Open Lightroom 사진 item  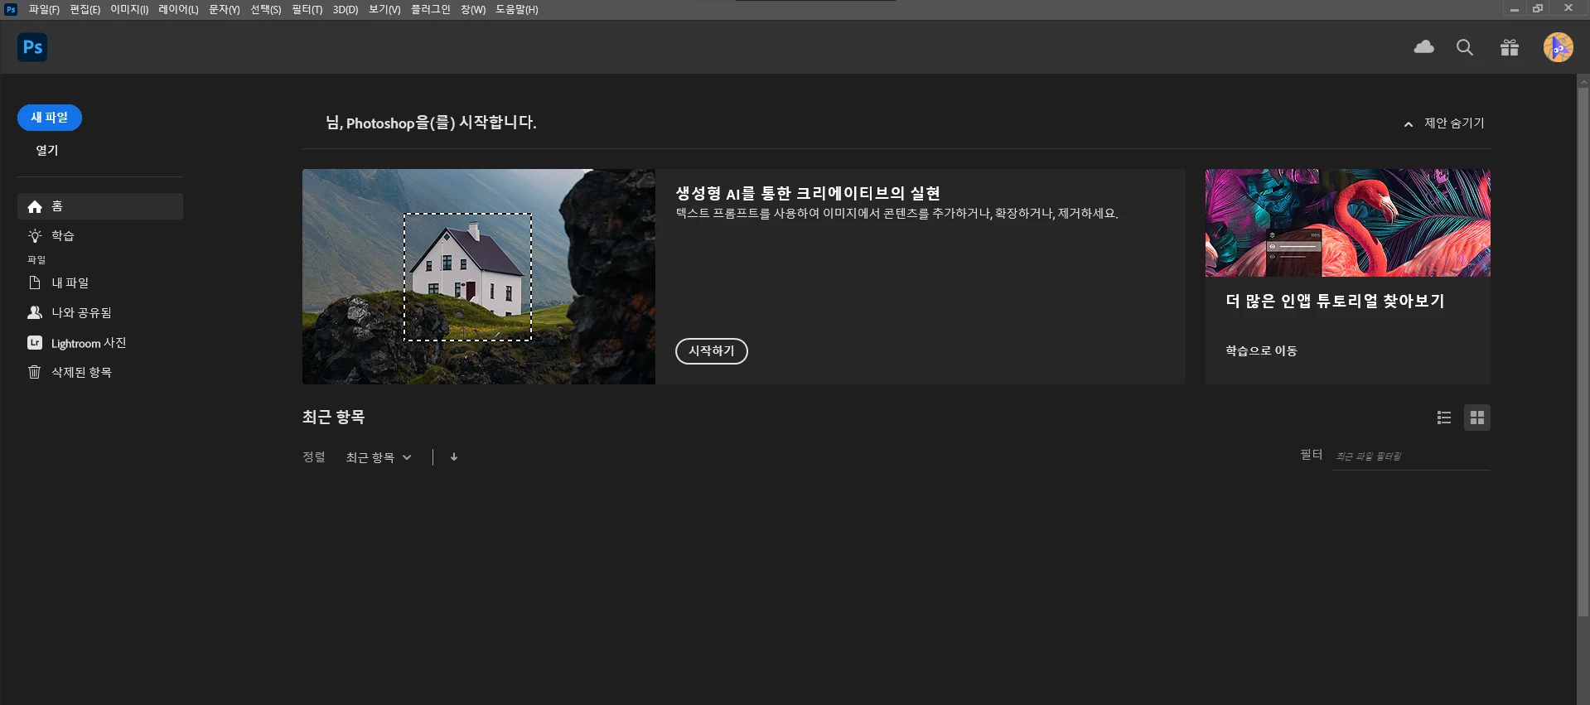point(100,342)
